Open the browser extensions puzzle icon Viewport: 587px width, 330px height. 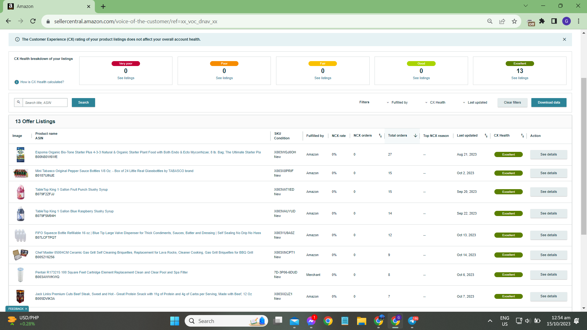542,21
